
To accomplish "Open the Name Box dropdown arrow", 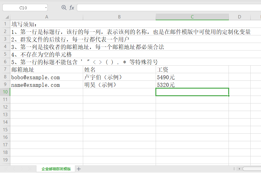I will pos(46,8).
